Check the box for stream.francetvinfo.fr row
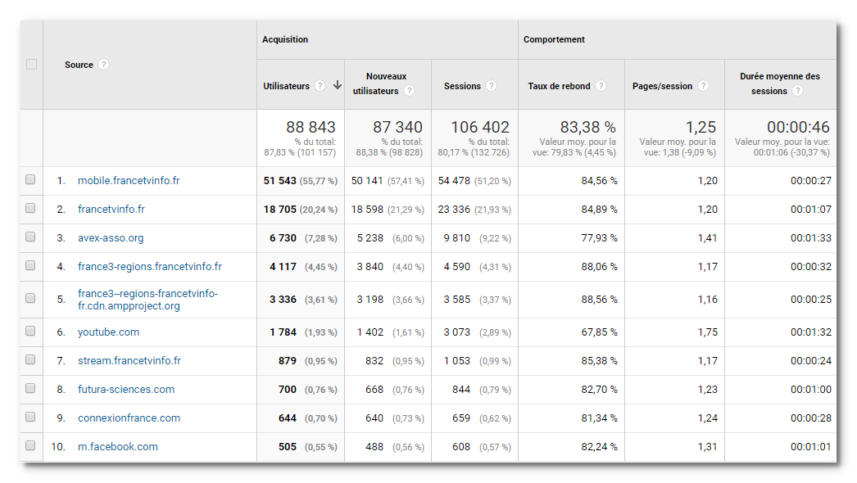Viewport: 857px width, 483px height. point(30,359)
